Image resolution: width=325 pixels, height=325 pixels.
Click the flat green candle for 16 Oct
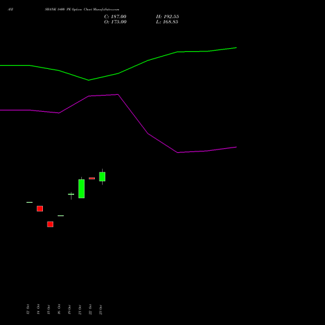(60, 216)
